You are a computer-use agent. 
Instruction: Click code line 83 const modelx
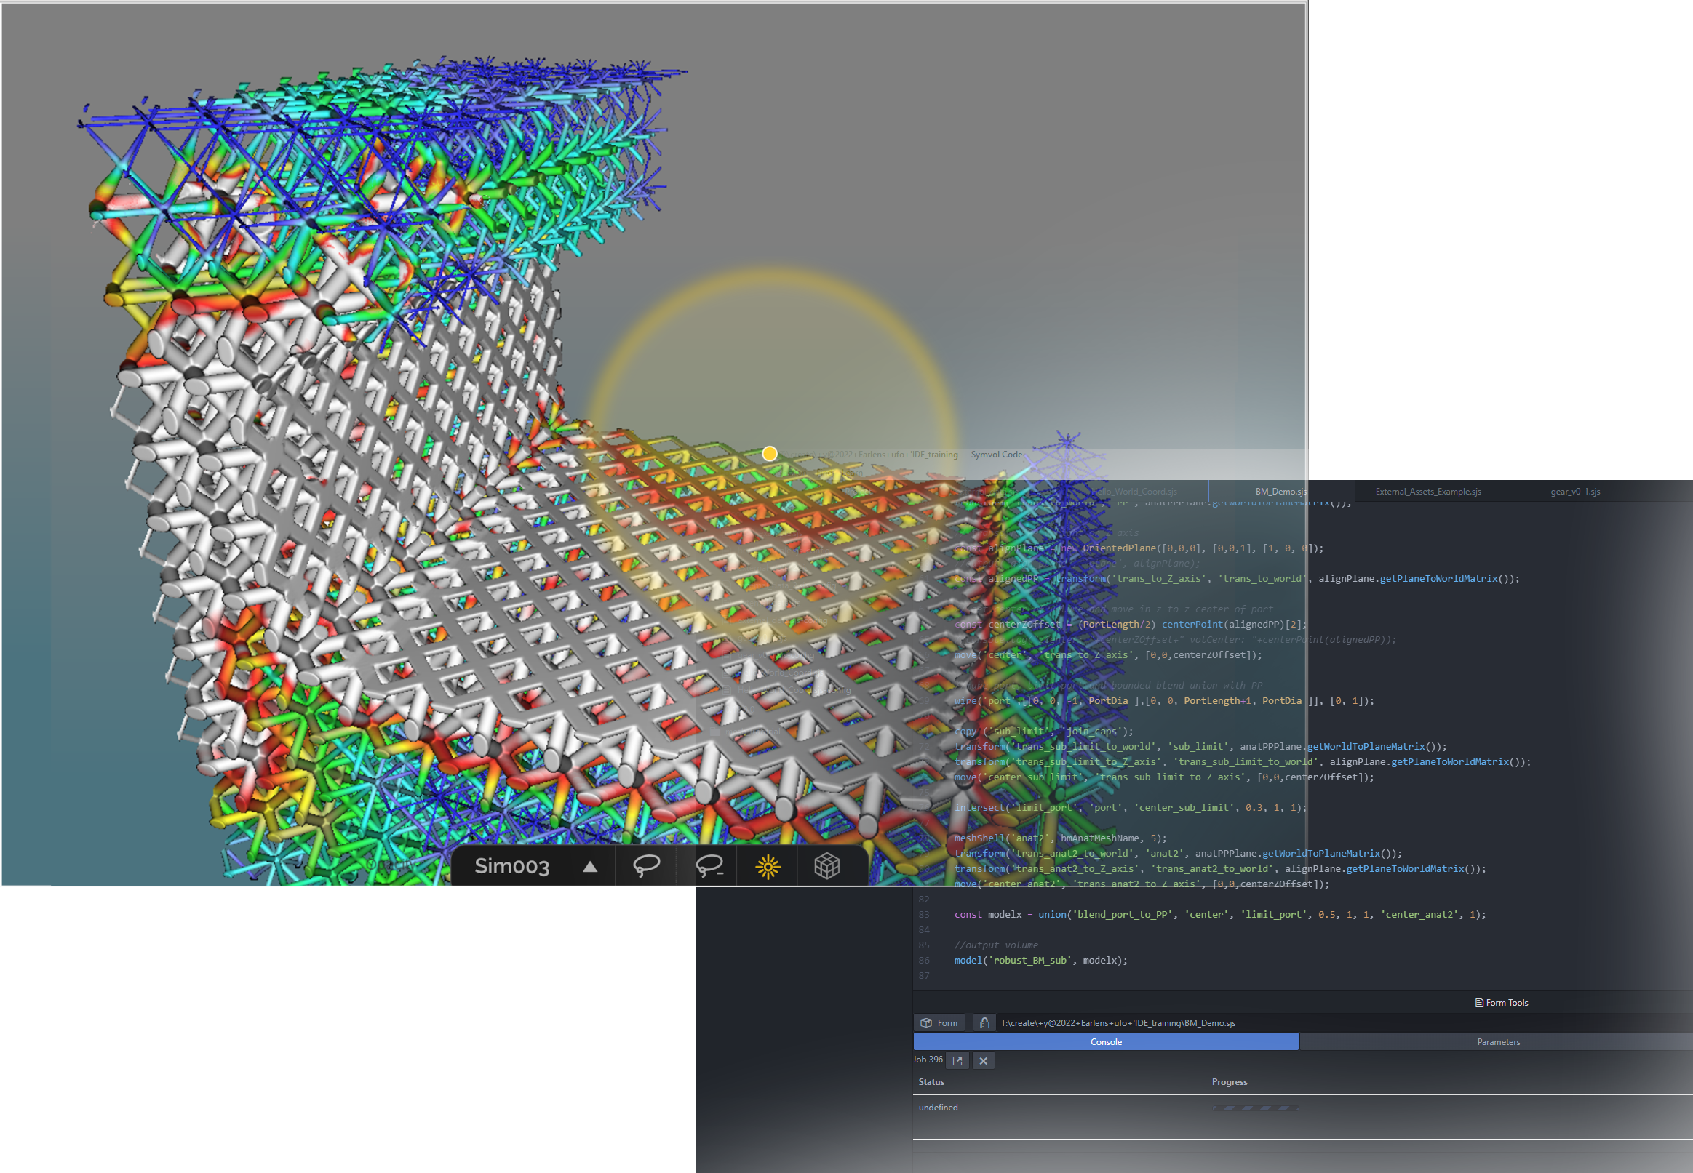coord(1219,914)
